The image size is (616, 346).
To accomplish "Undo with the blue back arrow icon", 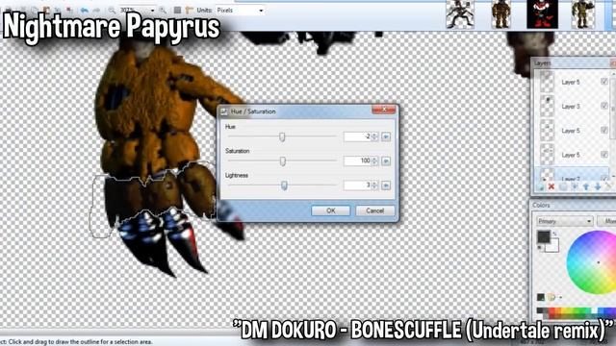I will coord(84,11).
